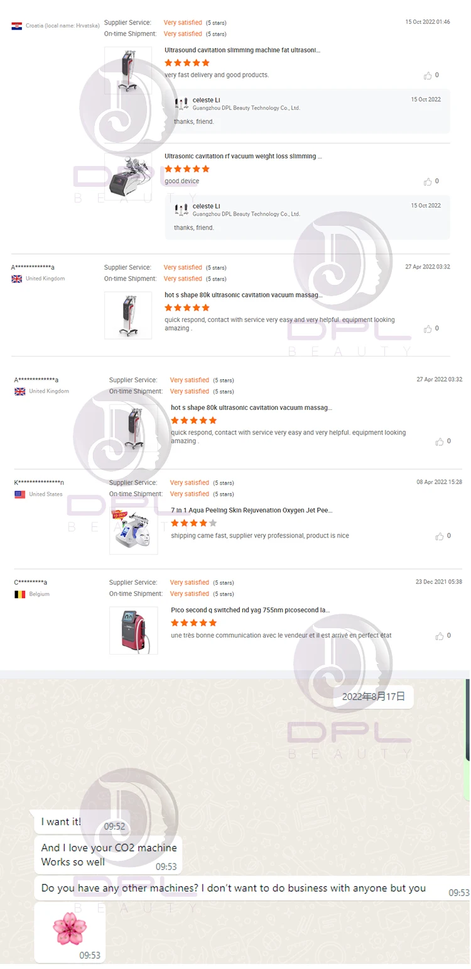Click the 2022年8月17日 date label in chat
Image resolution: width=471 pixels, height=969 pixels.
pyautogui.click(x=373, y=697)
